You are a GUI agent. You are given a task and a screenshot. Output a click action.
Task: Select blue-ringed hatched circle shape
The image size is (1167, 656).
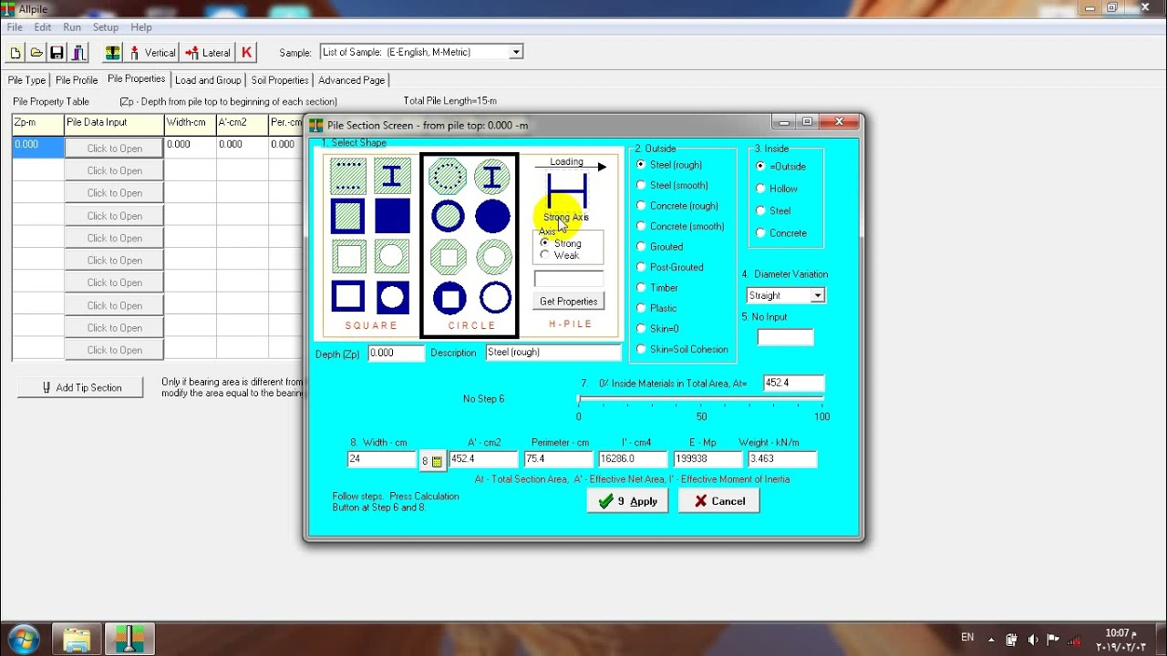448,216
